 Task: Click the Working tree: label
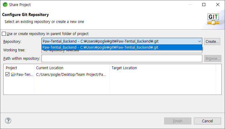coord(14,50)
